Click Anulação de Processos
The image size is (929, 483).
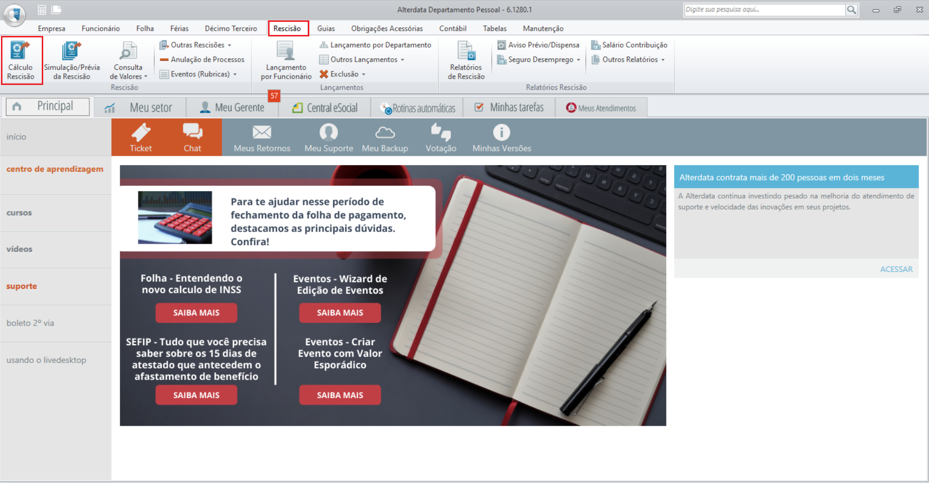(x=202, y=59)
